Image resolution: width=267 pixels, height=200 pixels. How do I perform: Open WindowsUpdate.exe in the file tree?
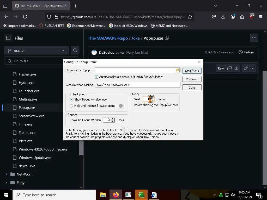(x=35, y=158)
